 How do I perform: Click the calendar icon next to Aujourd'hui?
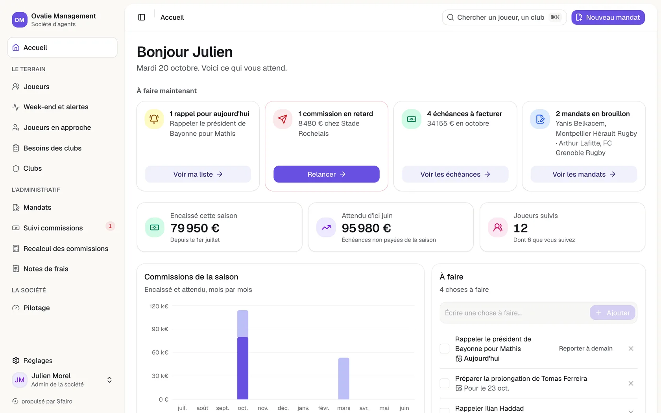click(x=459, y=359)
